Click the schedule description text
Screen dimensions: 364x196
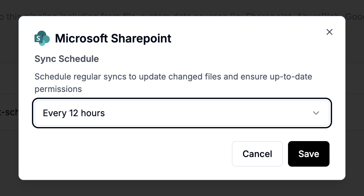173,83
